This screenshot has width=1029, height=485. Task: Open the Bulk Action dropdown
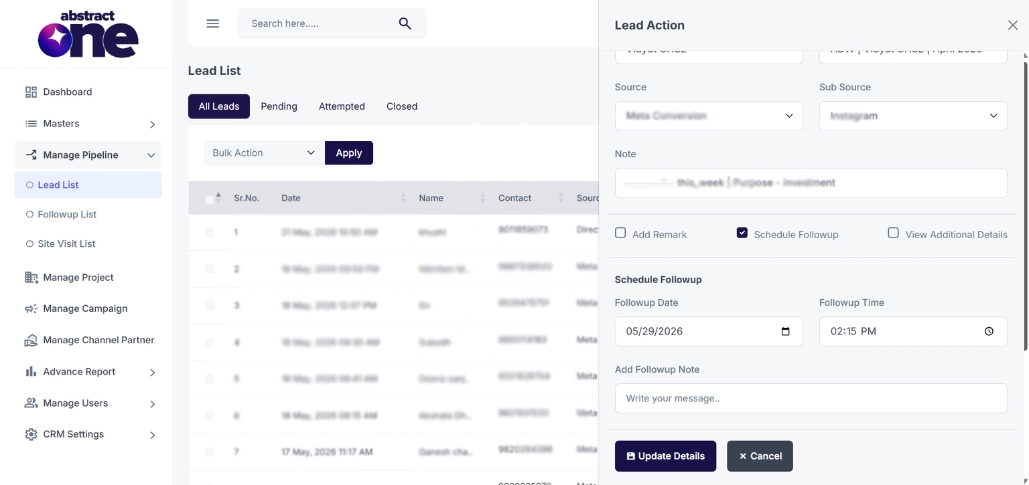pyautogui.click(x=264, y=153)
